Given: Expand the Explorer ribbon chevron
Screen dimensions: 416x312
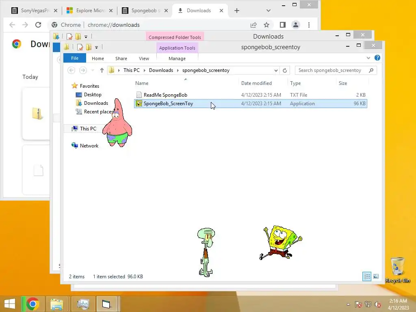Looking at the screenshot, I should point(368,58).
